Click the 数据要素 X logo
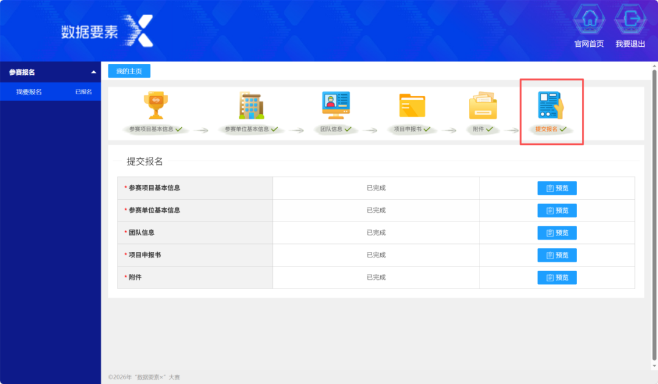The height and width of the screenshot is (384, 658). [107, 30]
